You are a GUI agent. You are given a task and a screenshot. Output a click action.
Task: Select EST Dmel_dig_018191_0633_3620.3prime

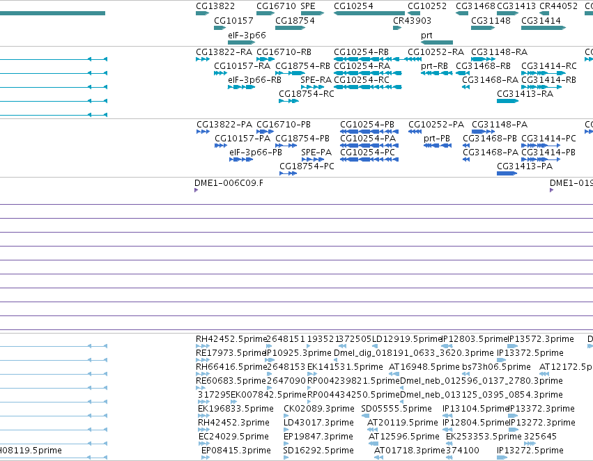(x=414, y=353)
